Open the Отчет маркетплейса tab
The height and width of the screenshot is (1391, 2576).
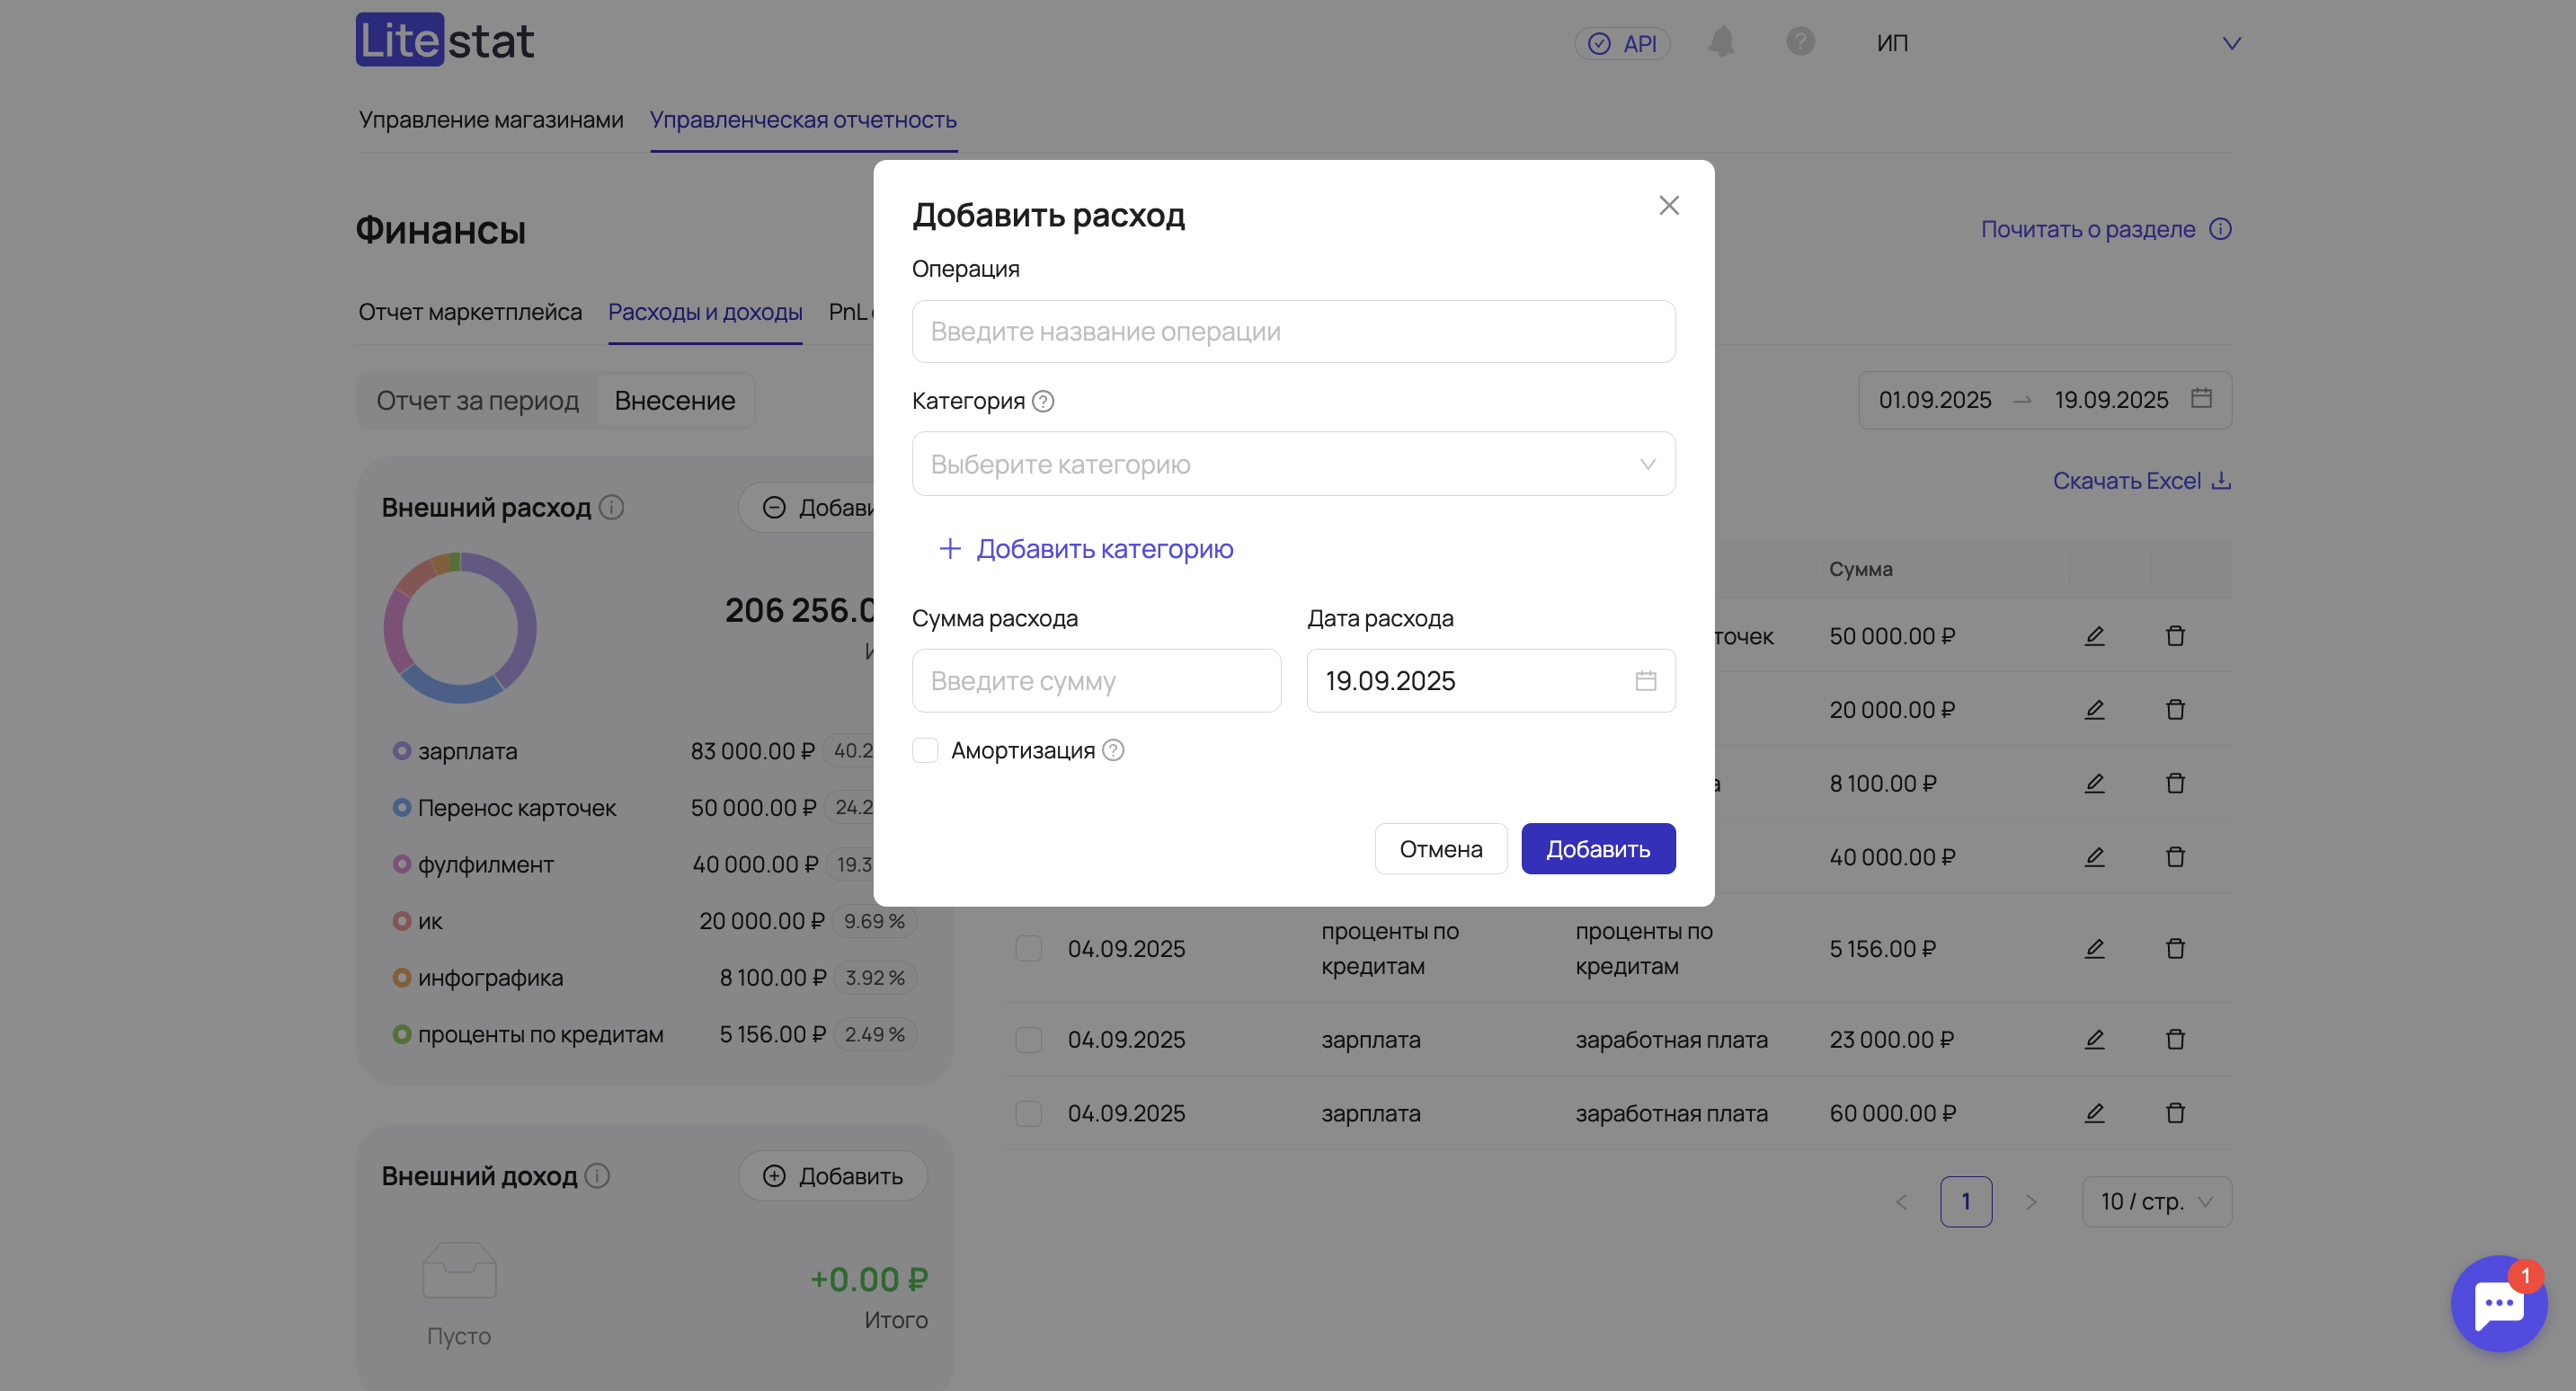pyautogui.click(x=470, y=312)
